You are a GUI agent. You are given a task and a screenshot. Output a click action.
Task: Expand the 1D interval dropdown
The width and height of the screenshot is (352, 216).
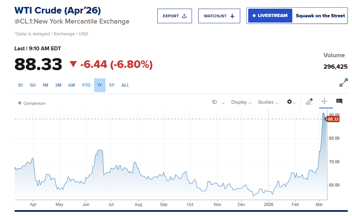[x=218, y=102]
